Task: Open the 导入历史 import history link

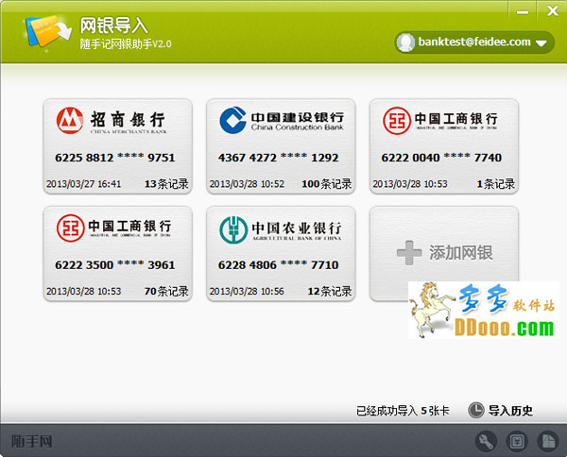Action: [510, 411]
